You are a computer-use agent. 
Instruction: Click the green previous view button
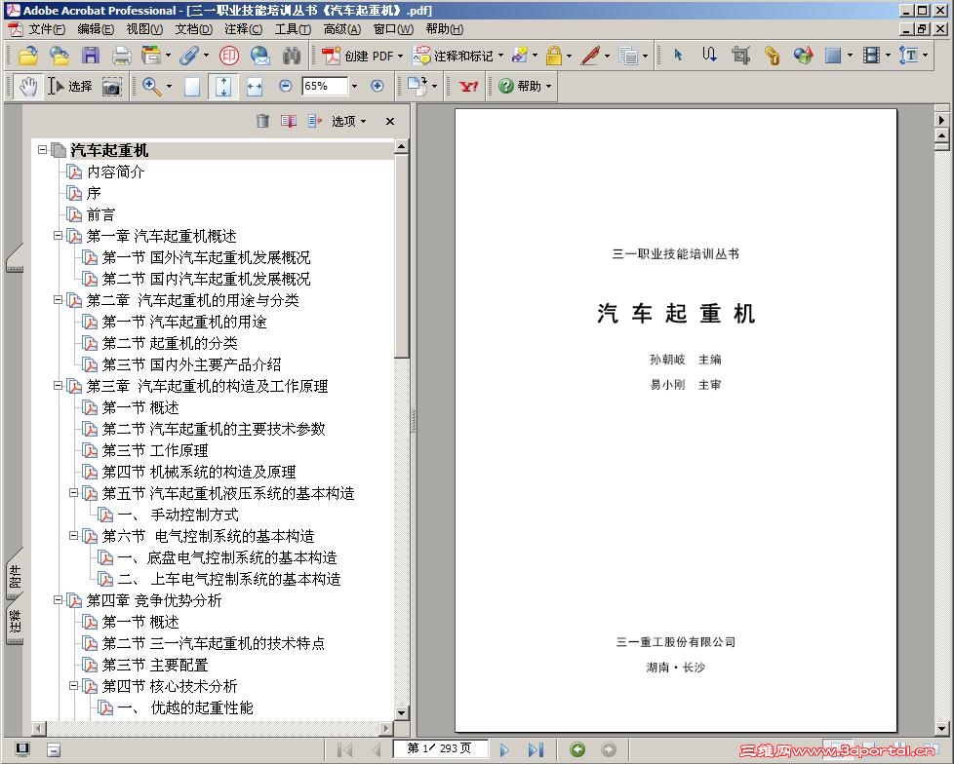point(577,749)
